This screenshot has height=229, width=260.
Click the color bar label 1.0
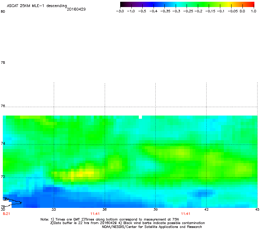coord(254,11)
